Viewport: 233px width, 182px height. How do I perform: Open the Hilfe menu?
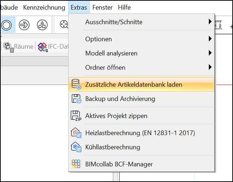click(x=124, y=7)
